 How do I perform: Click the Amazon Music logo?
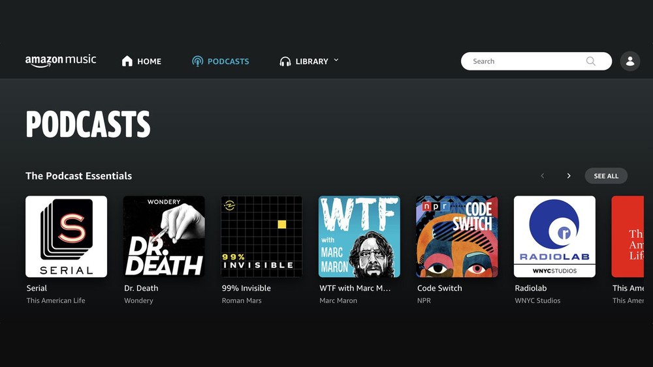coord(61,61)
